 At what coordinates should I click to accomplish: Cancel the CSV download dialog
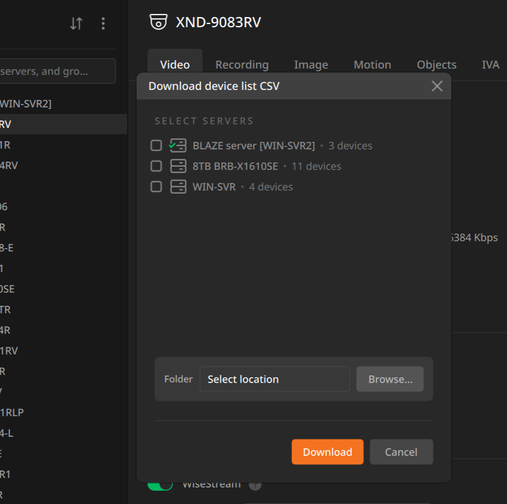401,452
